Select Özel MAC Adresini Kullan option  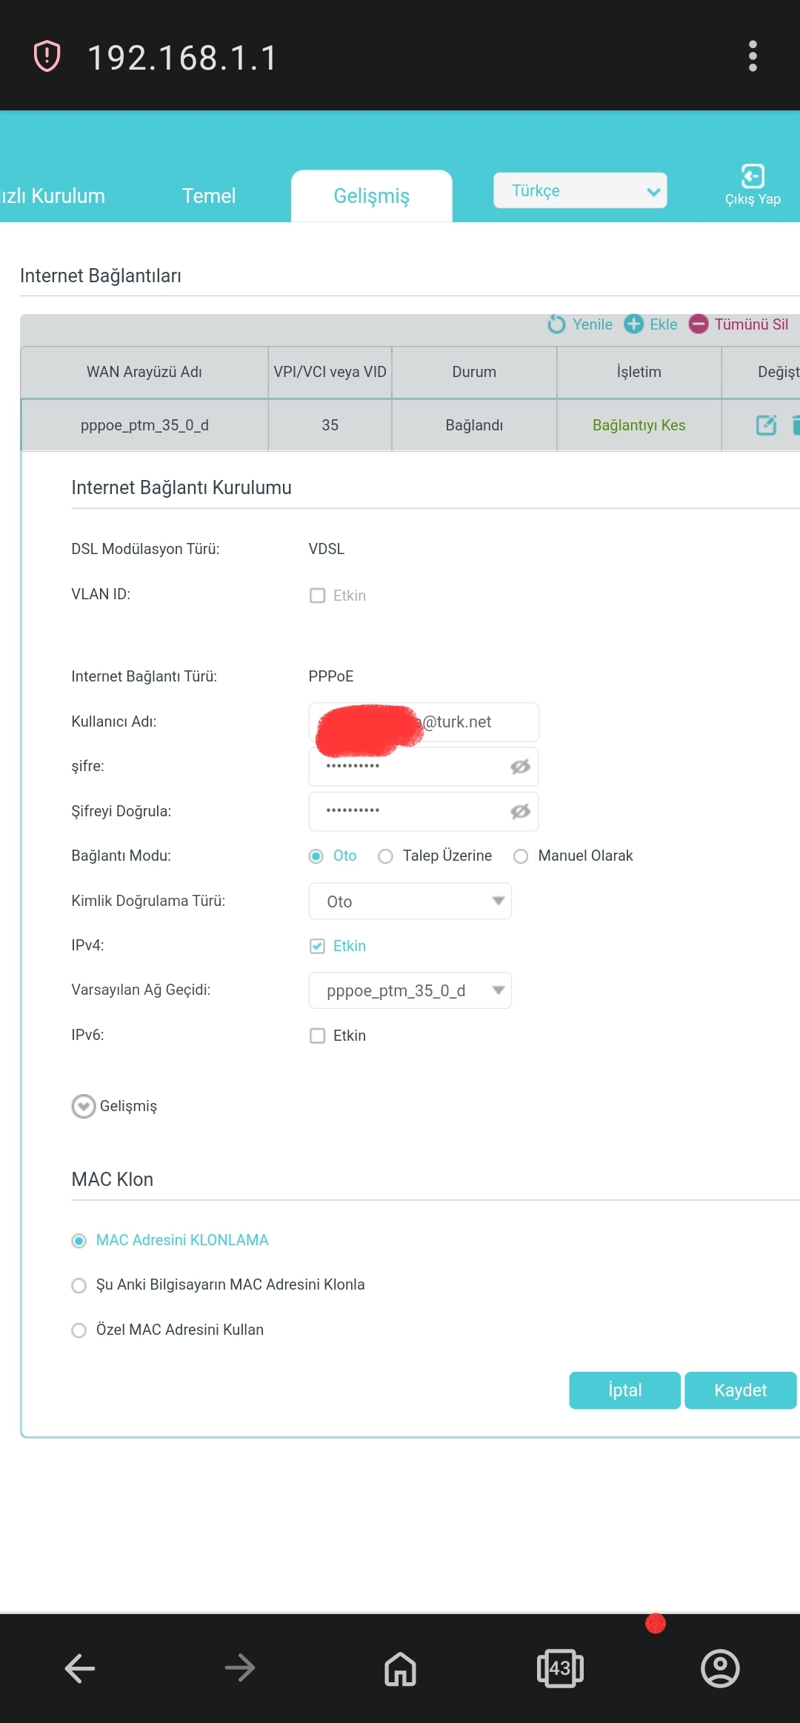(79, 1330)
